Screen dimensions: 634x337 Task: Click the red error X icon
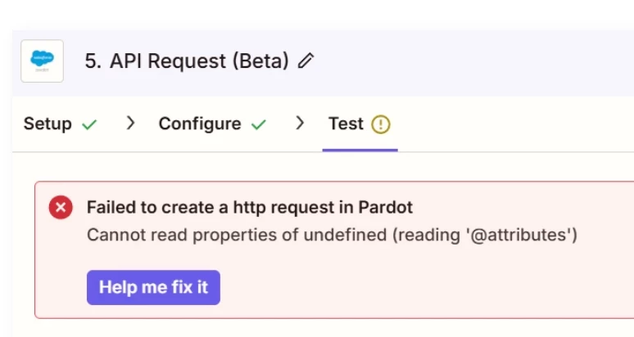[61, 208]
